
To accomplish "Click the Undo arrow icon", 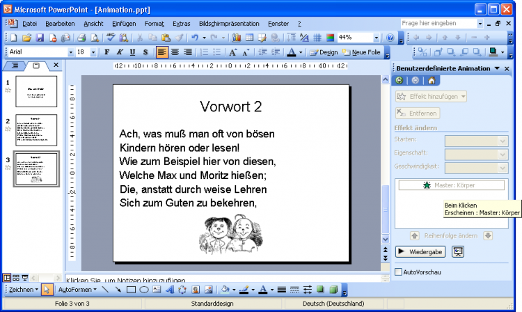I will pos(195,38).
